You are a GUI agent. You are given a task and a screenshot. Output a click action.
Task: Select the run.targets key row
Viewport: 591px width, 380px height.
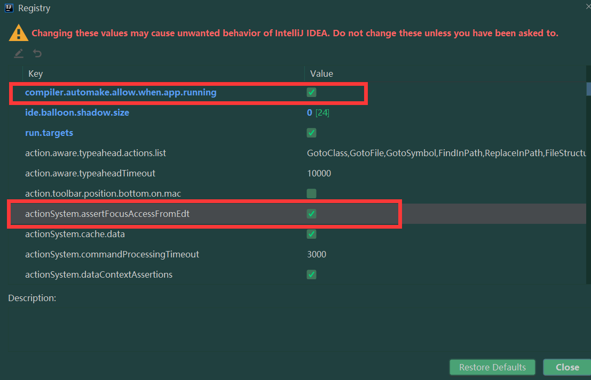[x=49, y=133]
